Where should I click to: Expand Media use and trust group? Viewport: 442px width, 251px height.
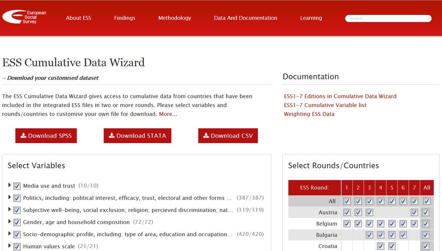(x=10, y=185)
